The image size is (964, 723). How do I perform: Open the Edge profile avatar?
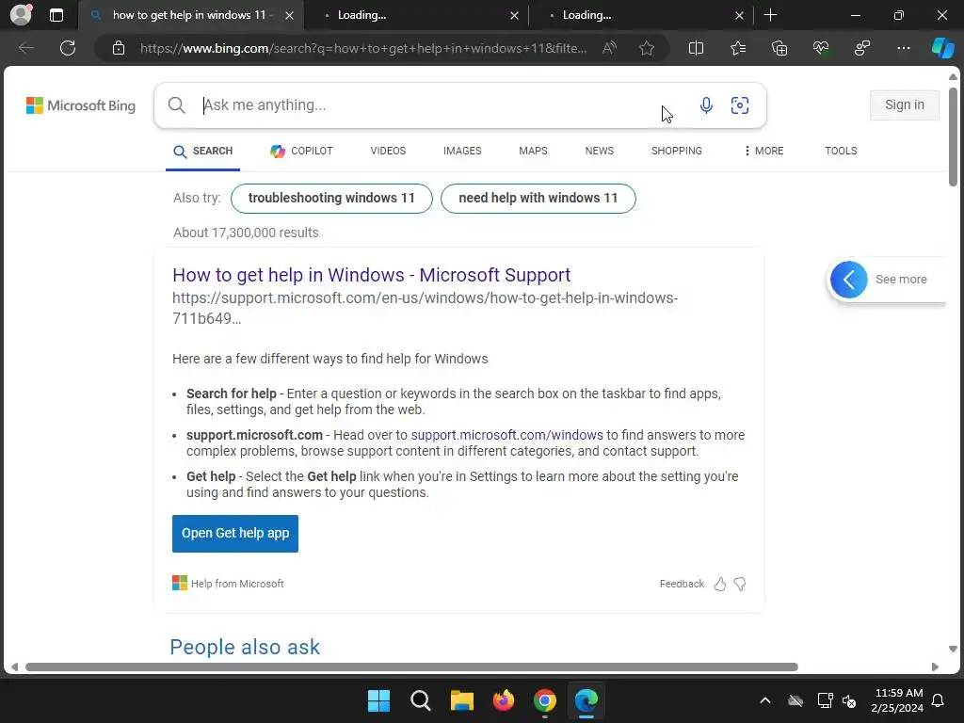pyautogui.click(x=21, y=15)
